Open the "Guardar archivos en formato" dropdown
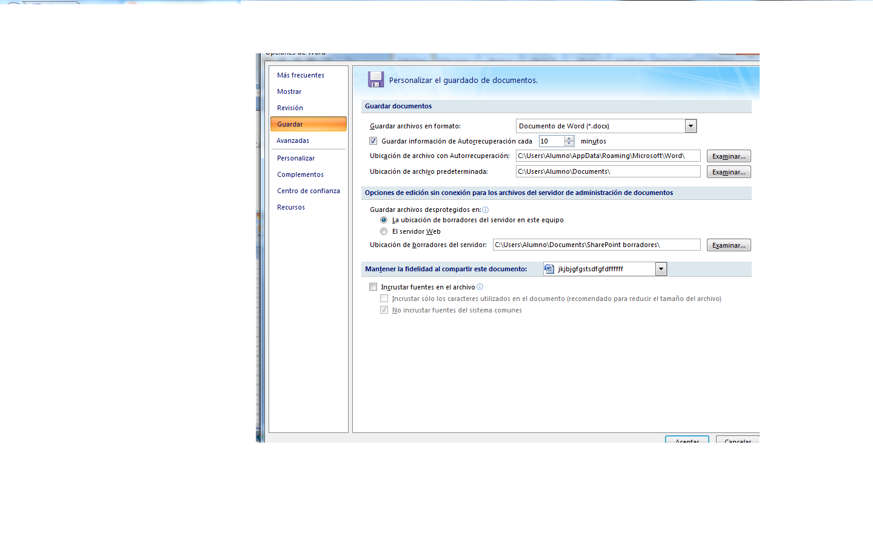Viewport: 873px width, 545px height. click(690, 125)
